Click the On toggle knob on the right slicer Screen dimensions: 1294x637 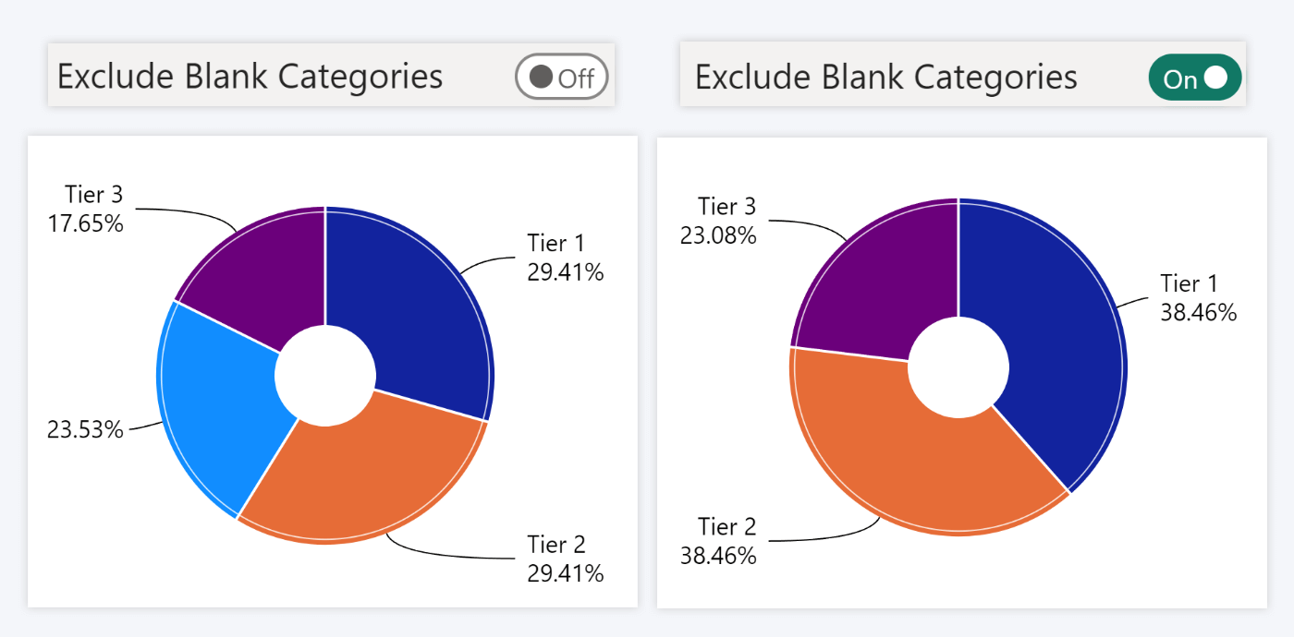(x=1215, y=78)
